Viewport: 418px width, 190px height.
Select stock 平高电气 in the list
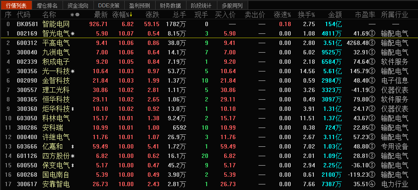click(56, 43)
